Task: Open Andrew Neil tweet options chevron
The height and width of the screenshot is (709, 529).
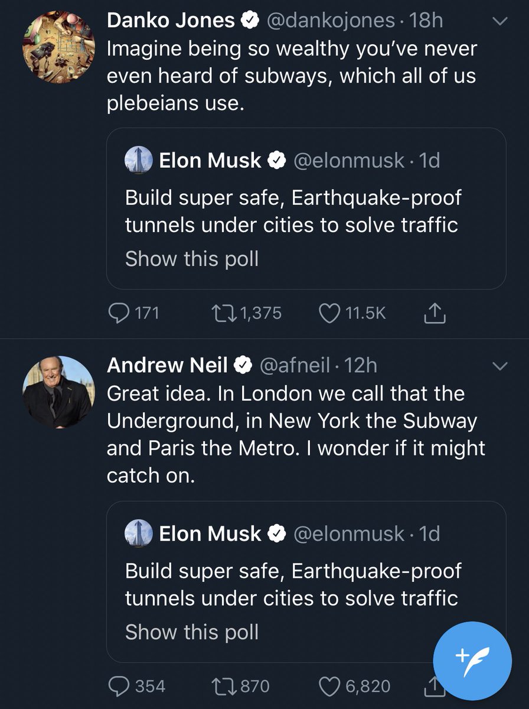Action: [x=499, y=366]
